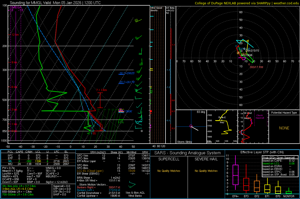Click the NONE hazard type value
Screen dimensions: 300x199
284,128
